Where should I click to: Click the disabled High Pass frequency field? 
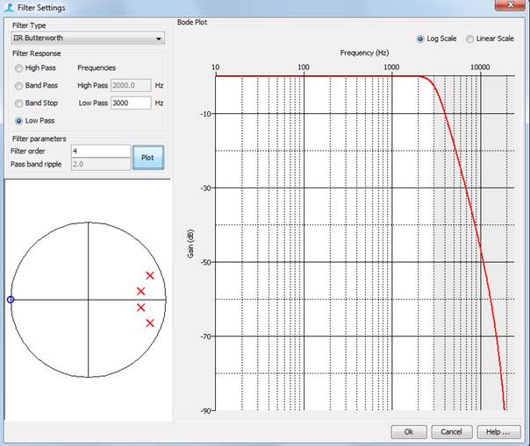(x=131, y=85)
